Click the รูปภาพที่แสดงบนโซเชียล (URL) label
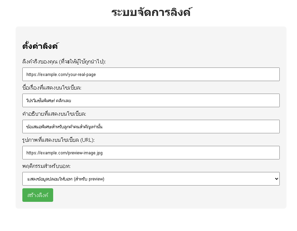Screen dimensions: 297x231 58,140
